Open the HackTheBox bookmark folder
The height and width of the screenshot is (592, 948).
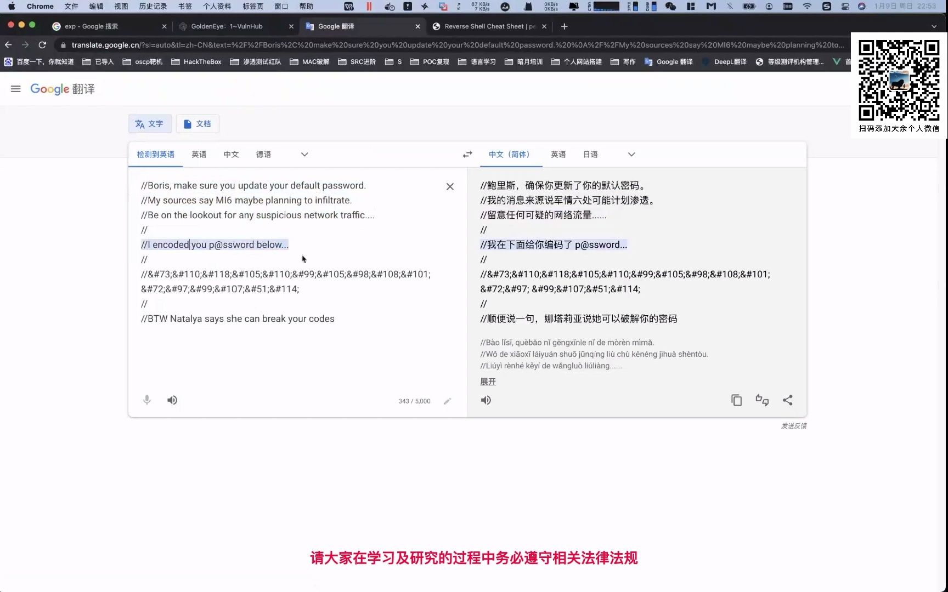[x=196, y=62]
